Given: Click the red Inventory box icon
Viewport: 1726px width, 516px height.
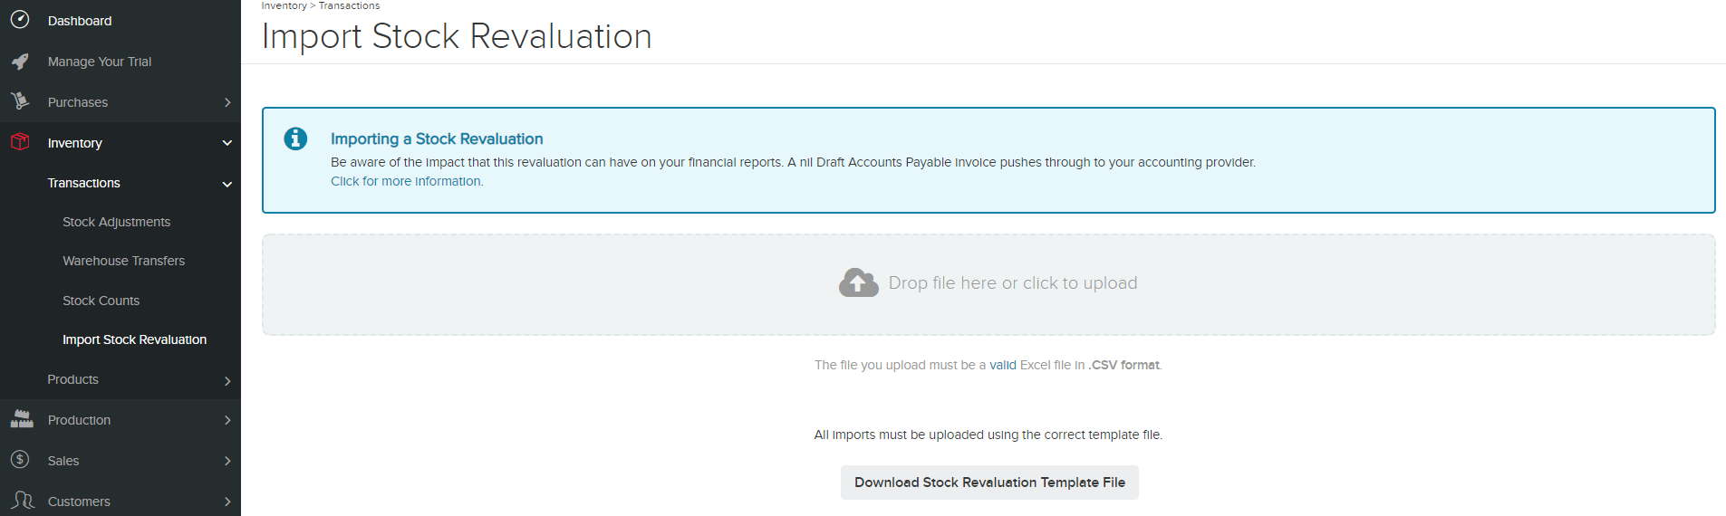Looking at the screenshot, I should [20, 142].
